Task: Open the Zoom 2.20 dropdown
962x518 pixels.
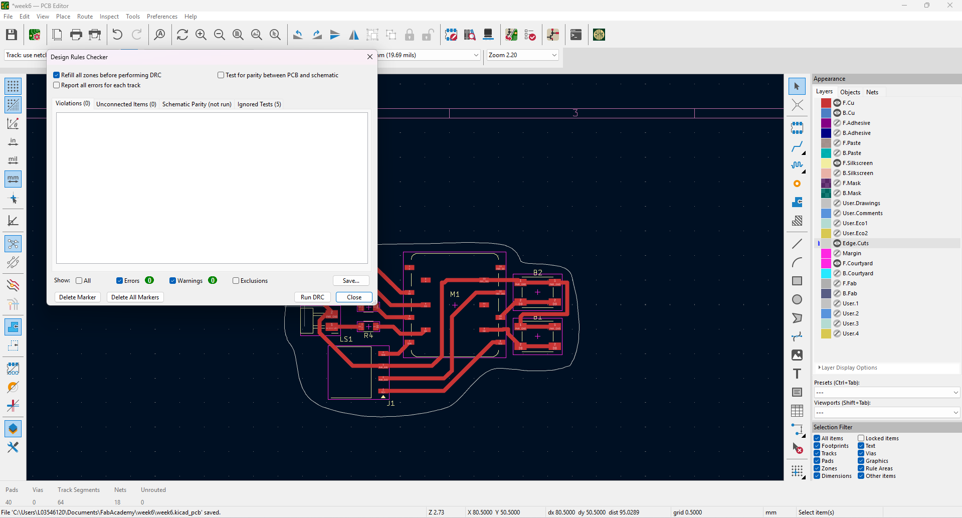Action: pos(522,55)
